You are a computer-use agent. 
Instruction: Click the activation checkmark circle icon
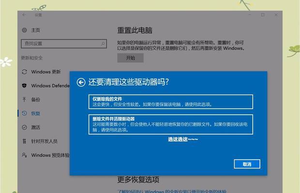pos(24,127)
